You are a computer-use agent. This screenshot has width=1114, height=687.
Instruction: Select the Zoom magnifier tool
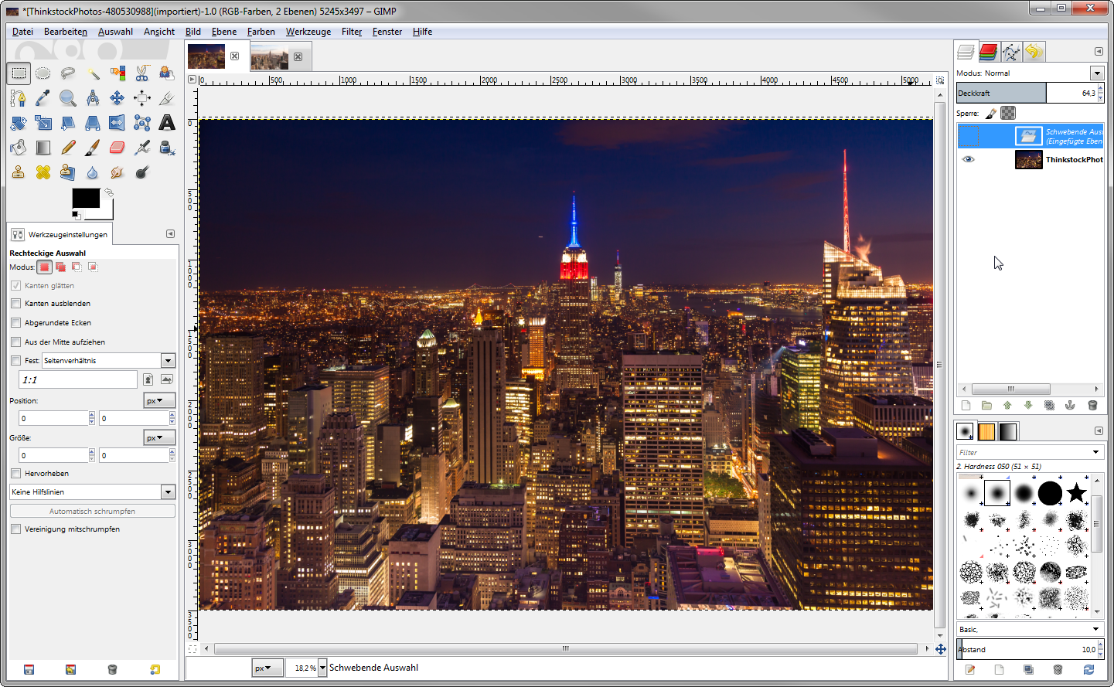68,98
